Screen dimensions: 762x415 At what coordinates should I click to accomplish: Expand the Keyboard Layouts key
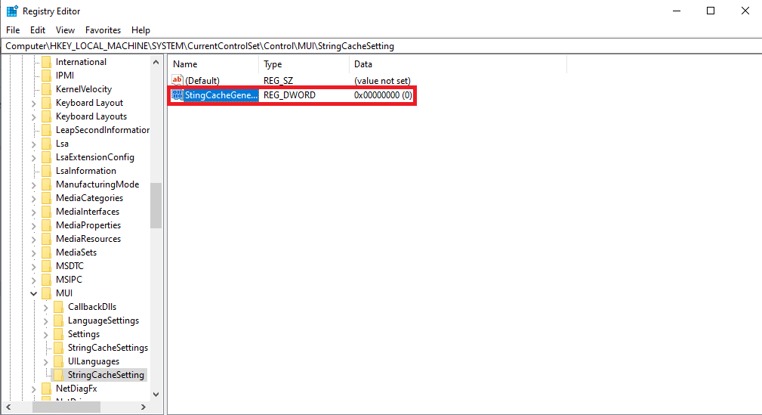[33, 116]
